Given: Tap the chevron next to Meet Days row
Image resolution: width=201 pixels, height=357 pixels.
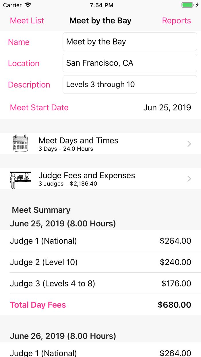Looking at the screenshot, I should click(x=189, y=143).
